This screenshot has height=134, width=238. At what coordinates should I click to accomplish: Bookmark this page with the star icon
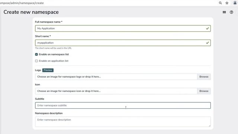(x=227, y=3)
